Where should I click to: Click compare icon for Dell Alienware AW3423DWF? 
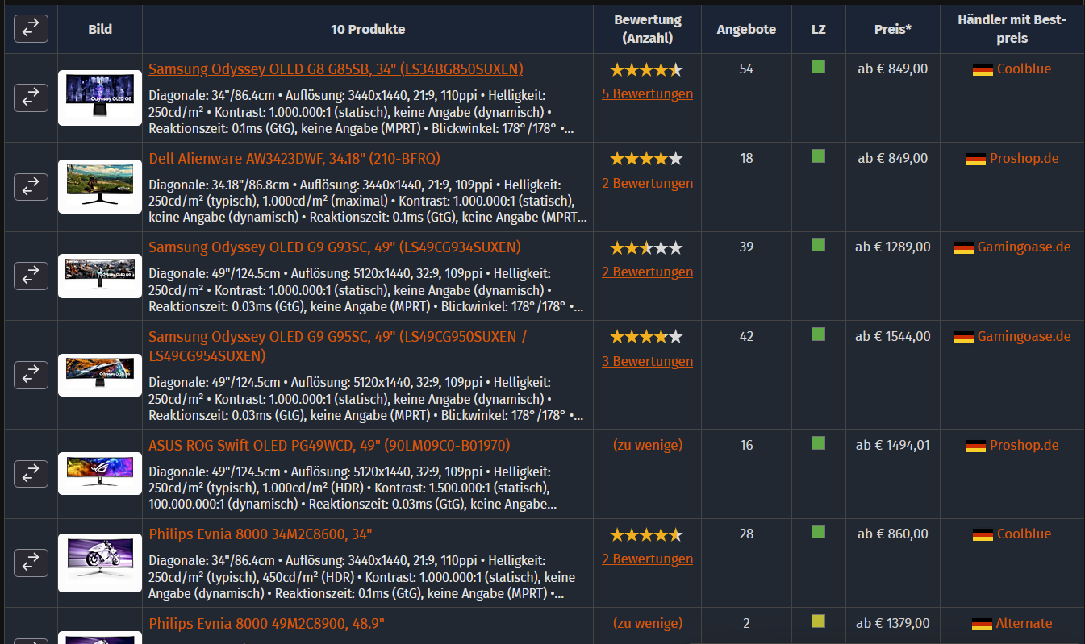31,187
